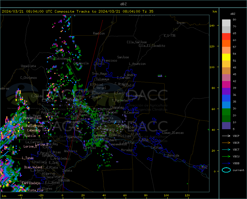Pick the purple swatch below 39 dBZ
Image resolution: width=247 pixels, height=199 pixels.
226,91
